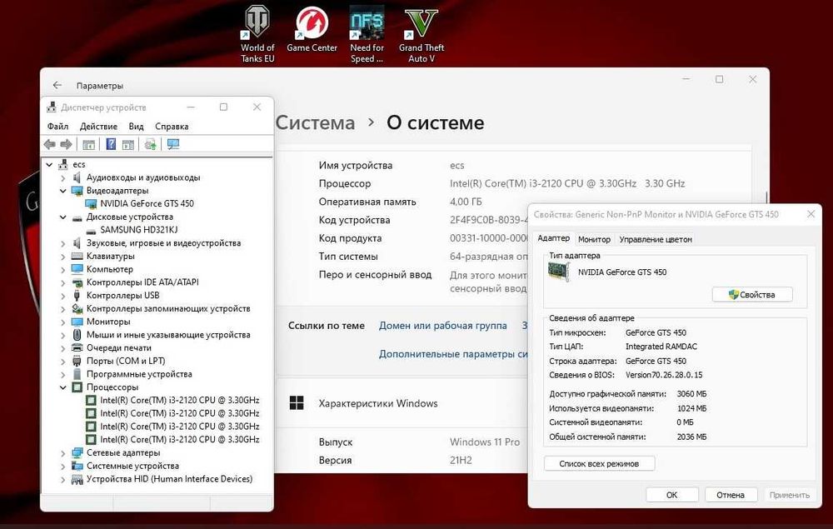Click the Forward arrow in Device Manager toolbar
This screenshot has height=529, width=833.
coord(67,144)
